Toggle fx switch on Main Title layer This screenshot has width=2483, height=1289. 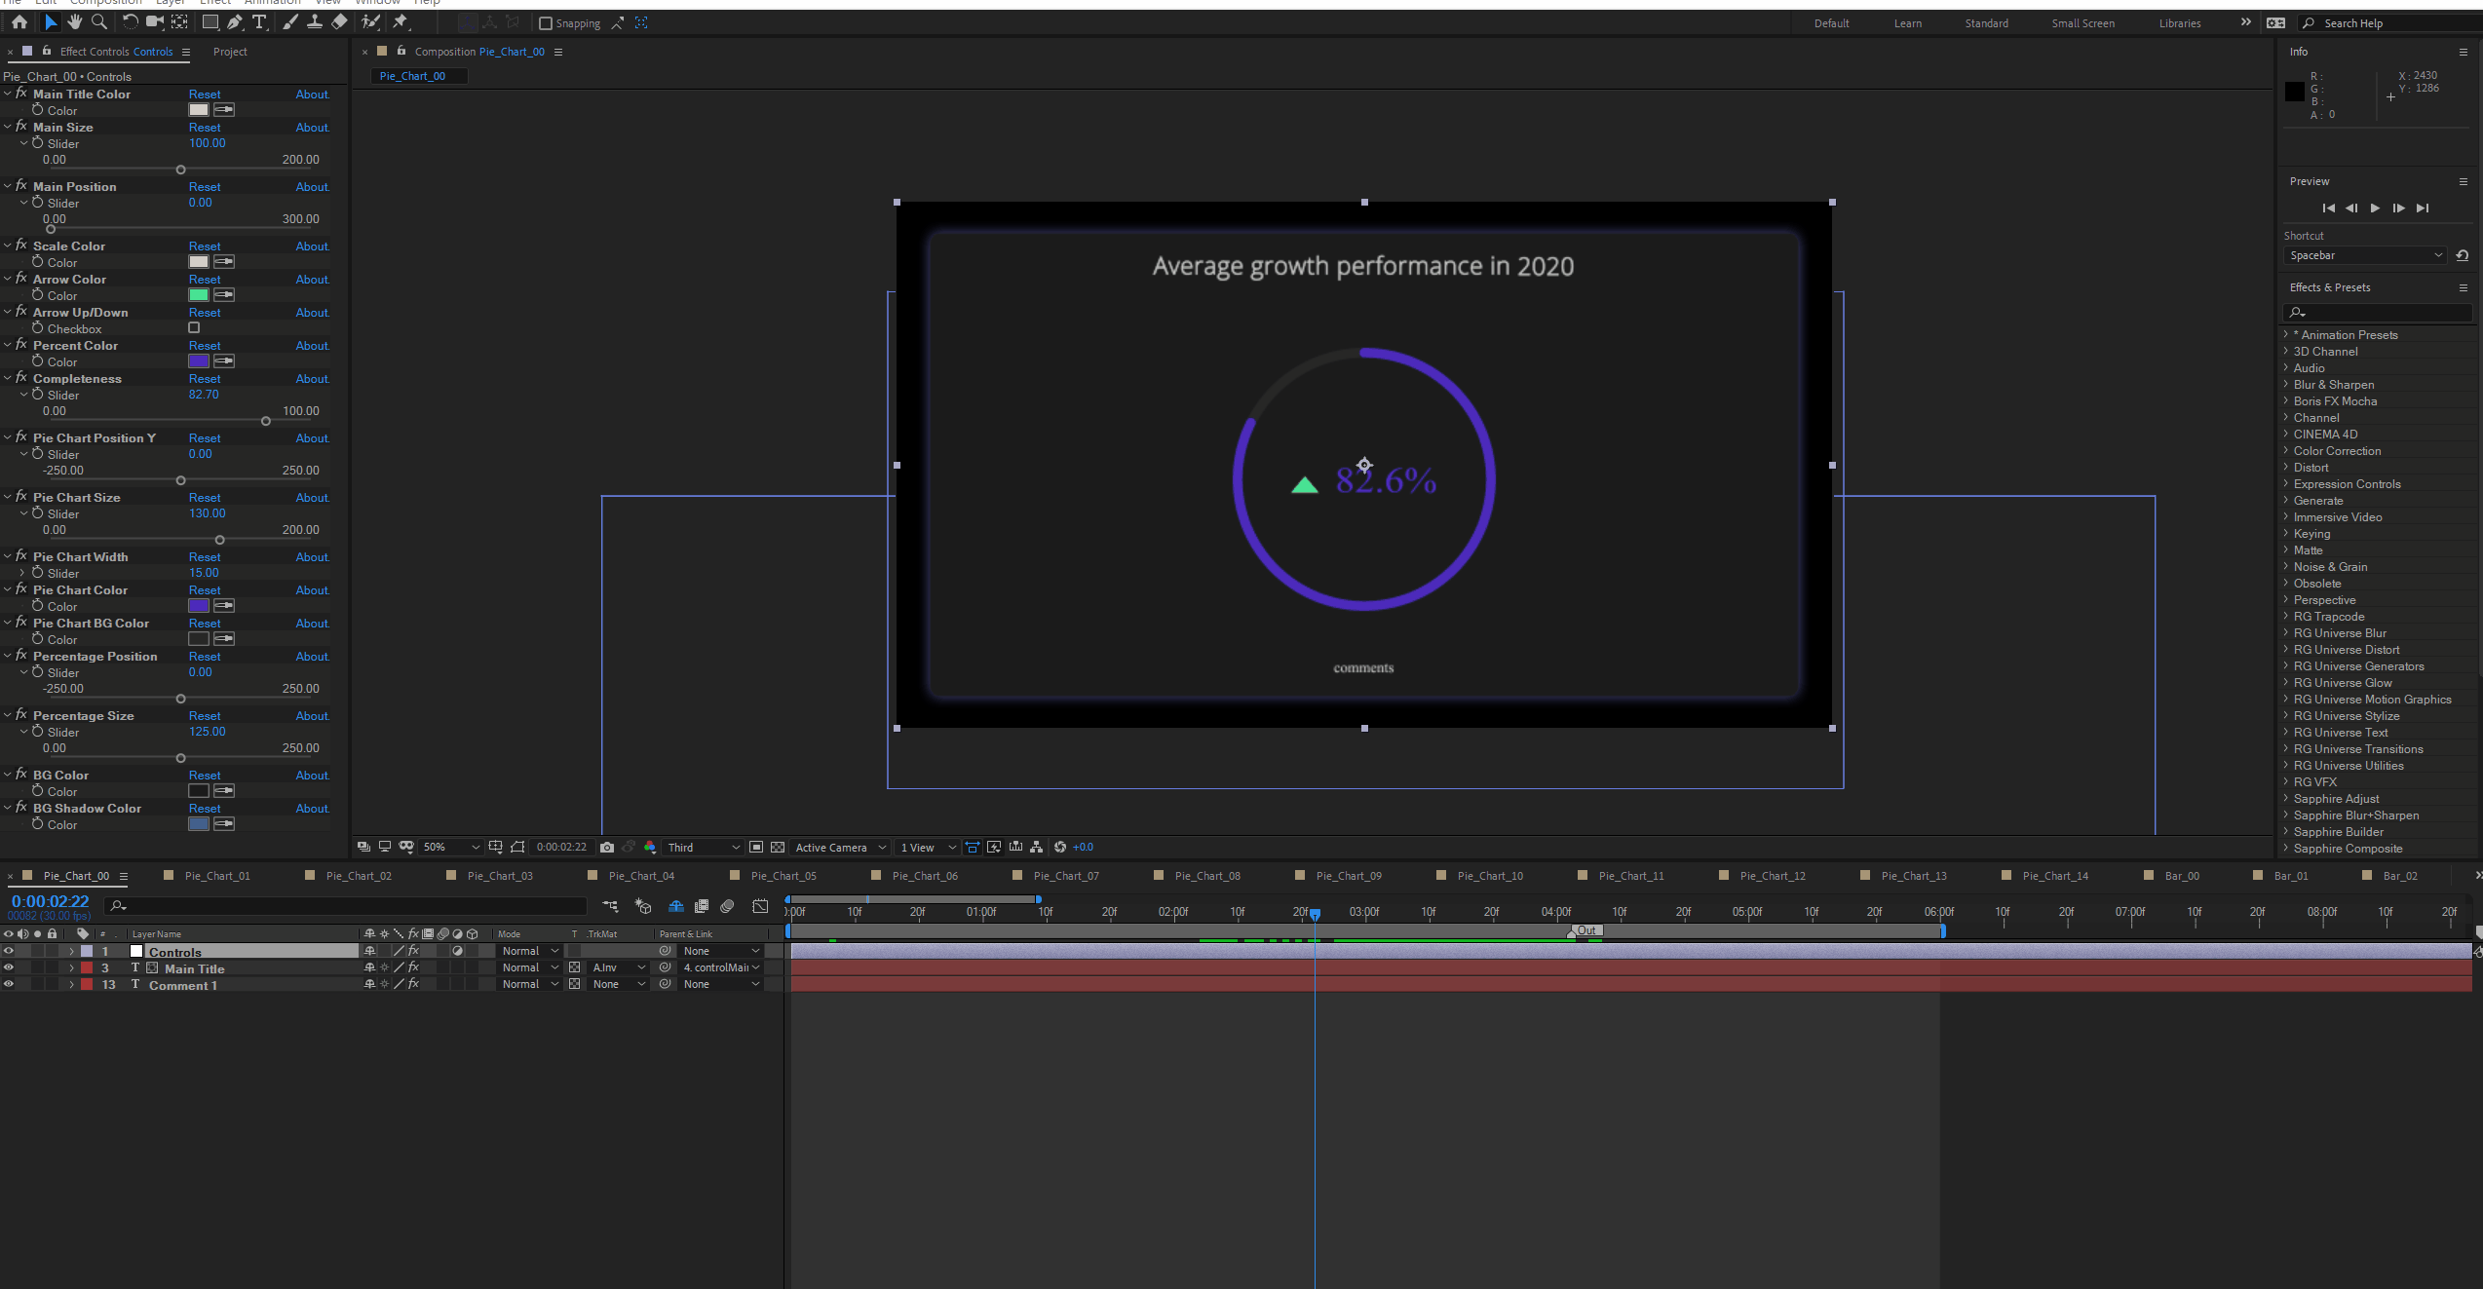tap(413, 967)
